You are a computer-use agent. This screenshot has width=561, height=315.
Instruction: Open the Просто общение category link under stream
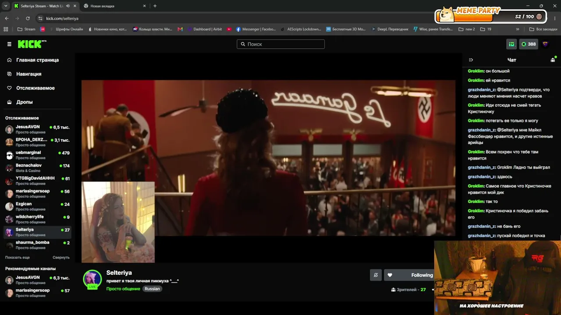coord(123,289)
